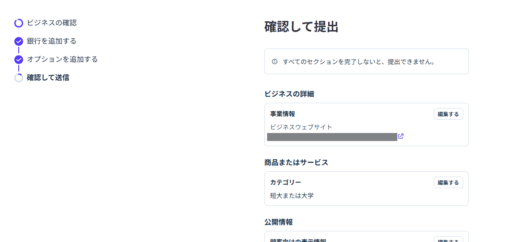Click the checkmark icon beside オプションを追加する

point(19,60)
